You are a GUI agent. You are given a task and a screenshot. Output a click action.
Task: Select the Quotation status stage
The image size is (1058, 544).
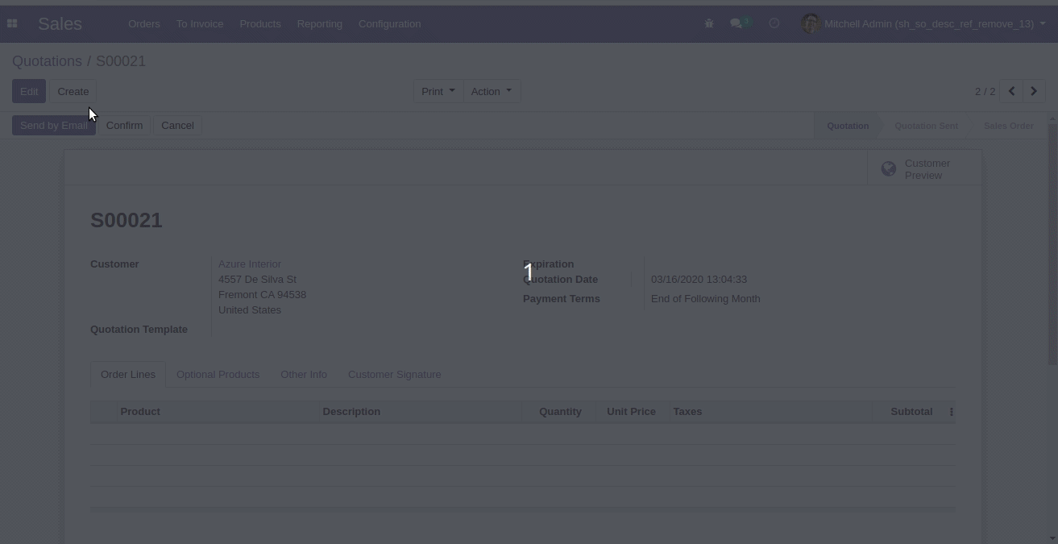click(x=848, y=126)
